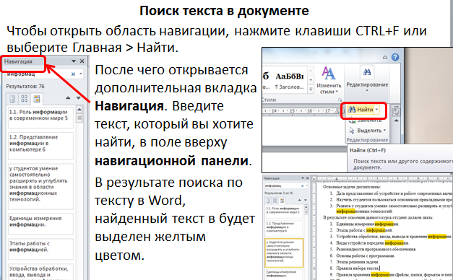Minimize the ribbon with the caret icon

pos(385,58)
